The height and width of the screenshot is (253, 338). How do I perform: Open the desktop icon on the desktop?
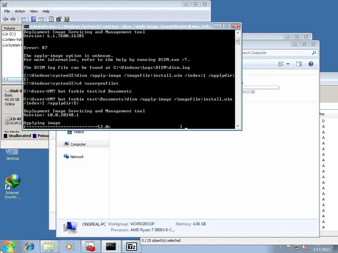(12, 154)
